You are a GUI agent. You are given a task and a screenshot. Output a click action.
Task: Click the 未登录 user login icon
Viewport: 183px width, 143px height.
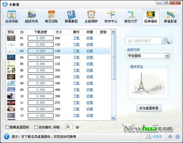coord(148,137)
